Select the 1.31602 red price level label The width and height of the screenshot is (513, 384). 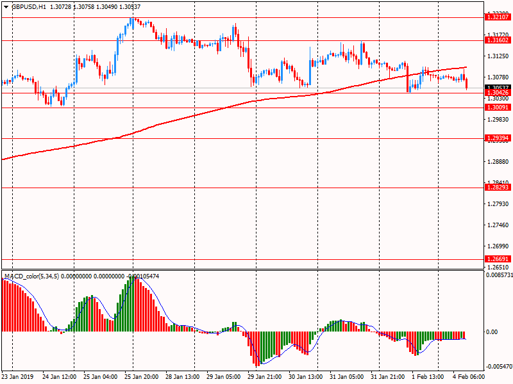click(498, 40)
